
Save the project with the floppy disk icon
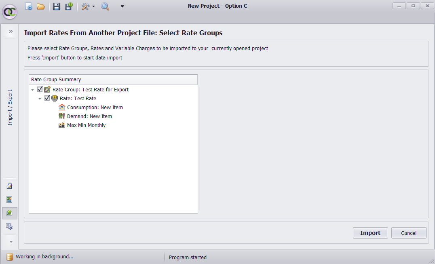pos(57,6)
